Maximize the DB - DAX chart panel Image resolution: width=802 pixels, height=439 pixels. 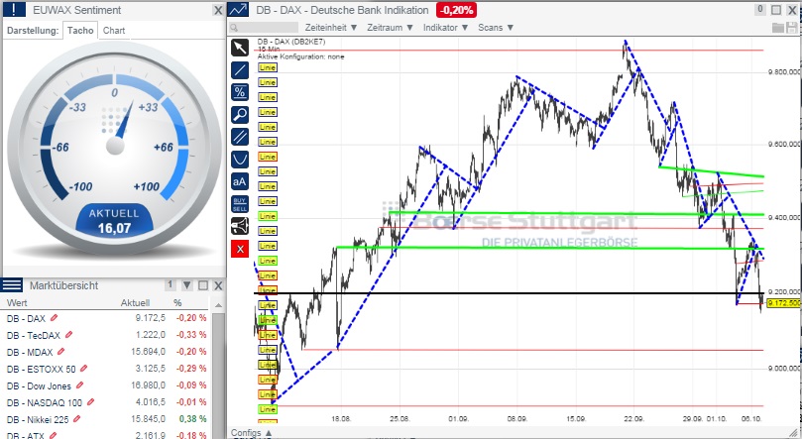(x=776, y=10)
